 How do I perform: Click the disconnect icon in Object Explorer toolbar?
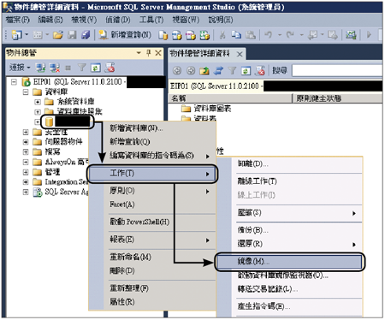pos(55,68)
